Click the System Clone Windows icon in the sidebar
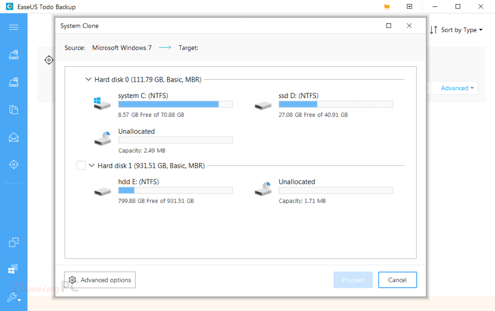 14,269
